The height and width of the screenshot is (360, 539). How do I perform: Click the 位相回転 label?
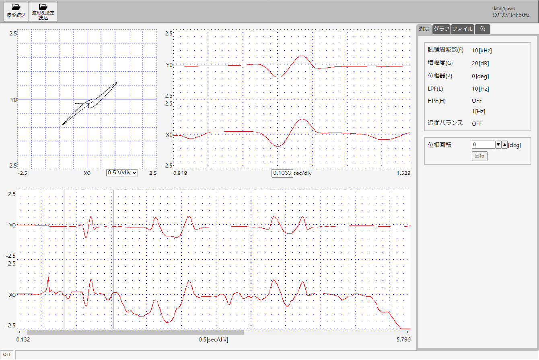[x=439, y=145]
